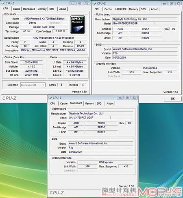
Task: Click the OK button in top-right window
Action: point(173,99)
